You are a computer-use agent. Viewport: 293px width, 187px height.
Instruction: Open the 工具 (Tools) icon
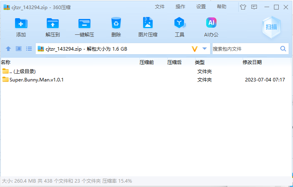(x=180, y=23)
